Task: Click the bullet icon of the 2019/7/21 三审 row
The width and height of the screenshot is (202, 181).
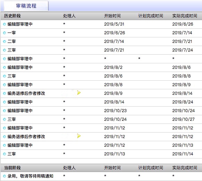Action: pyautogui.click(x=5, y=50)
